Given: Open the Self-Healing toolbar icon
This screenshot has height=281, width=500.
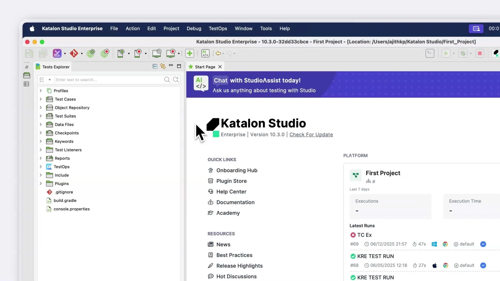Looking at the screenshot, I should 57,53.
